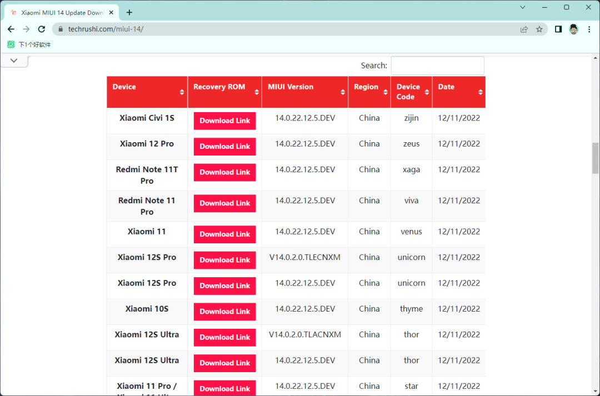Click Download Link for Xiaomi 10S
The image size is (600, 396).
point(224,312)
